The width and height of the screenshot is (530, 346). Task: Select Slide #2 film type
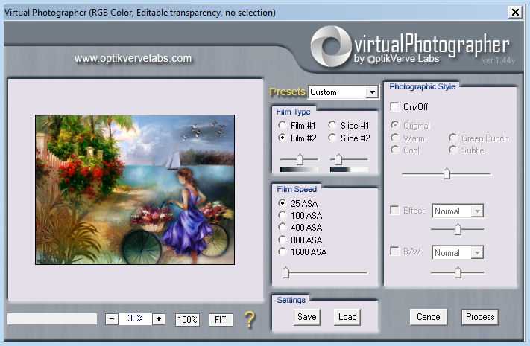pos(332,138)
